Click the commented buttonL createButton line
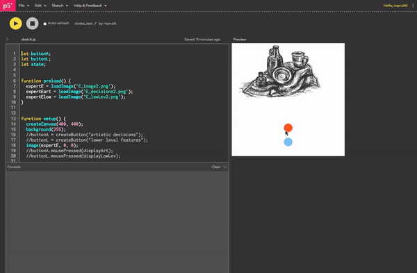Viewport: 417px width, 273px height. [87, 140]
